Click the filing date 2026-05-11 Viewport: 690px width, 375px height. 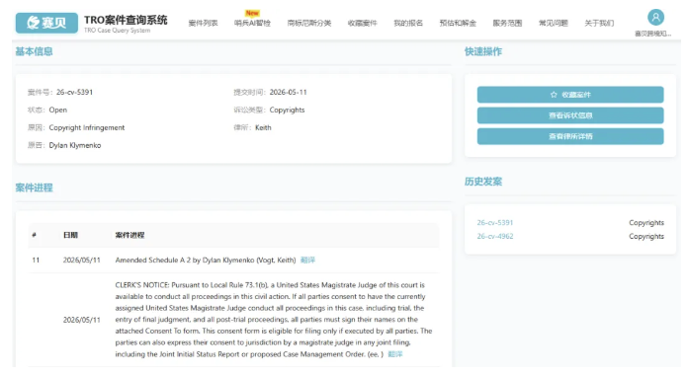(288, 92)
